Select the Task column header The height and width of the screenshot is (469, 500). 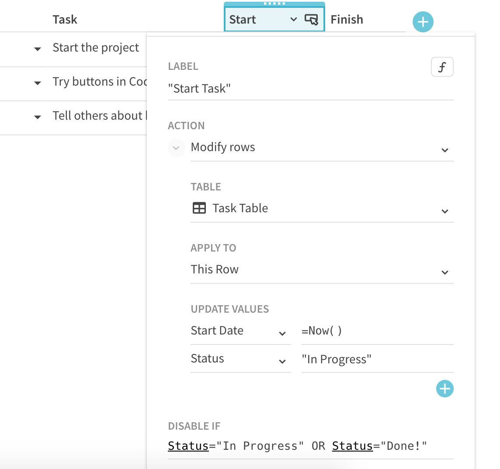(x=65, y=20)
